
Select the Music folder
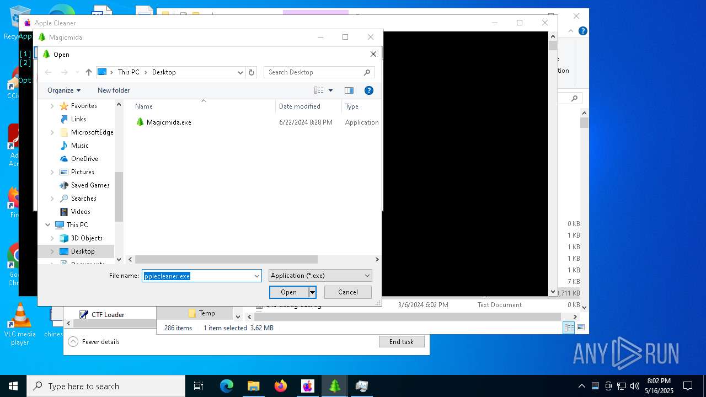79,146
